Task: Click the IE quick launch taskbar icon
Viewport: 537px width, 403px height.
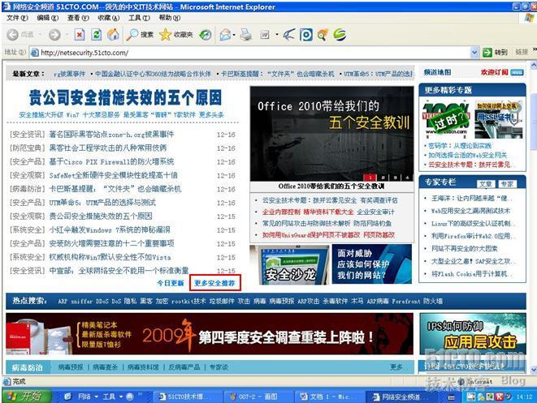Action: click(67, 397)
